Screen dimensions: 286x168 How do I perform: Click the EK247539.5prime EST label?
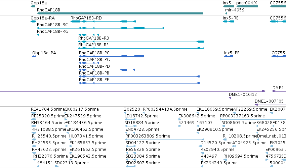pyautogui.click(x=83, y=116)
